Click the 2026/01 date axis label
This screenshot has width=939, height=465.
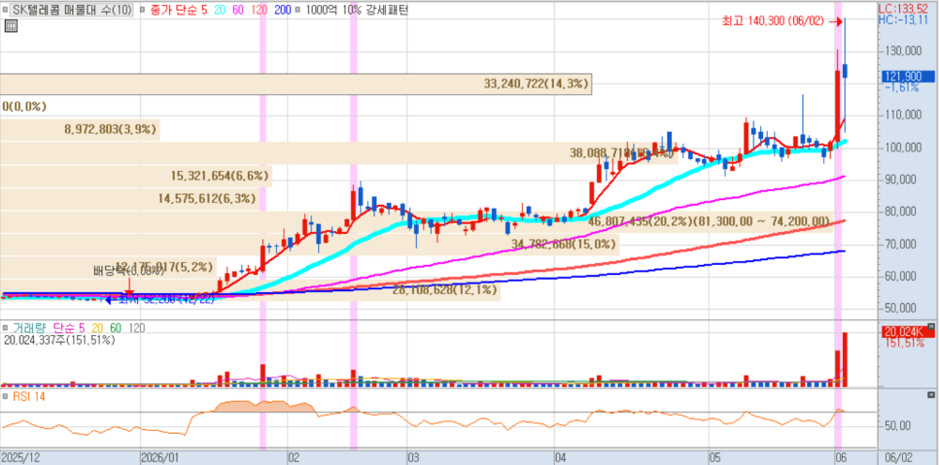pos(159,458)
